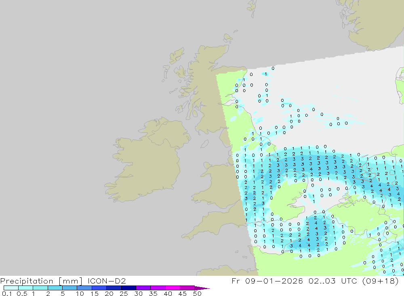Click the above-50 arrow tip of legend
Viewport: 404px width, 296px height.
click(202, 288)
